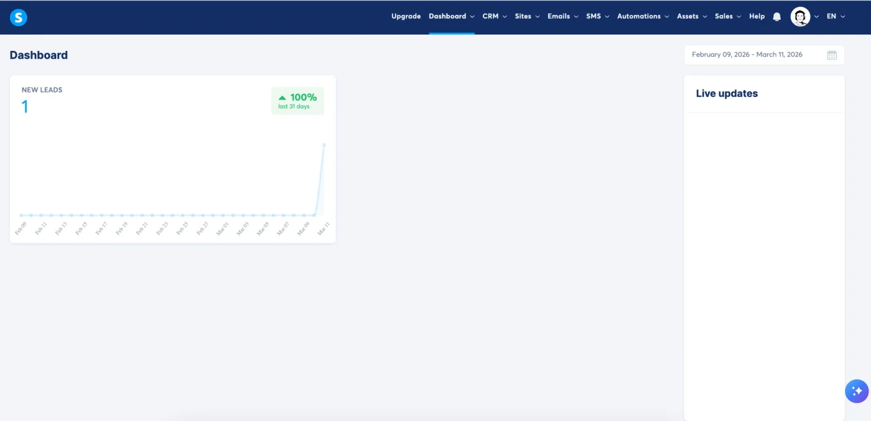Image resolution: width=871 pixels, height=421 pixels.
Task: Open the notifications bell
Action: tap(776, 16)
